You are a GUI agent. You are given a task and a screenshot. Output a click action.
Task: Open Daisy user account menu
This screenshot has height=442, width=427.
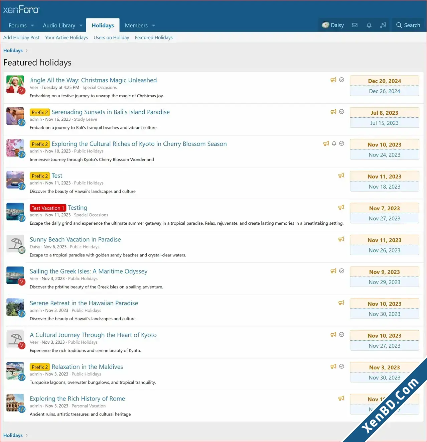[x=333, y=25]
